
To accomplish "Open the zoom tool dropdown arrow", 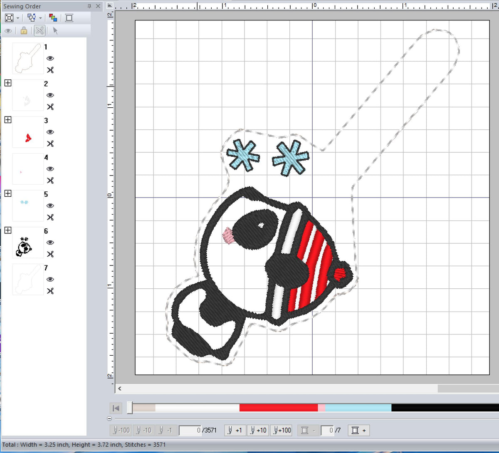I will point(18,18).
